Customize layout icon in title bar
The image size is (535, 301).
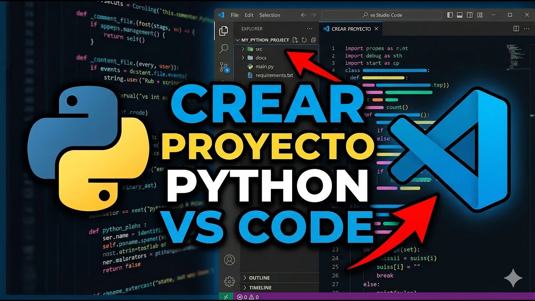[x=480, y=15]
